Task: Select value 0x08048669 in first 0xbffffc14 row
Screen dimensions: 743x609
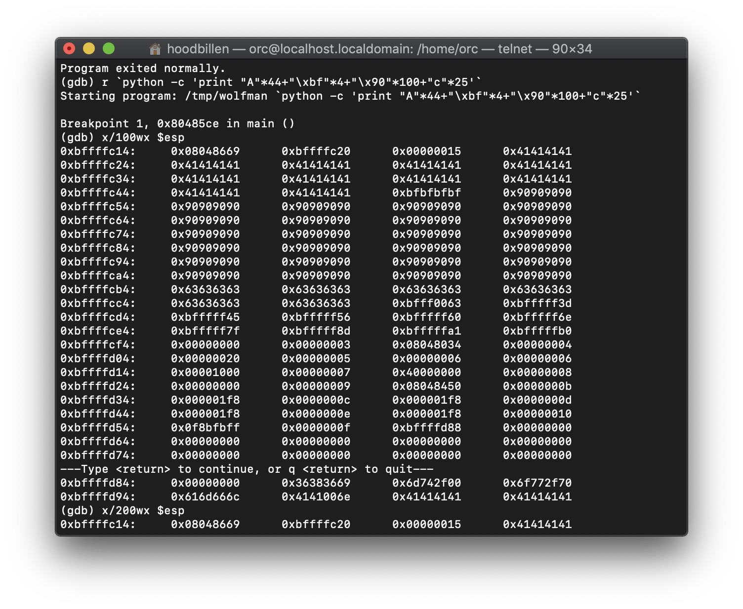Action: [x=206, y=151]
